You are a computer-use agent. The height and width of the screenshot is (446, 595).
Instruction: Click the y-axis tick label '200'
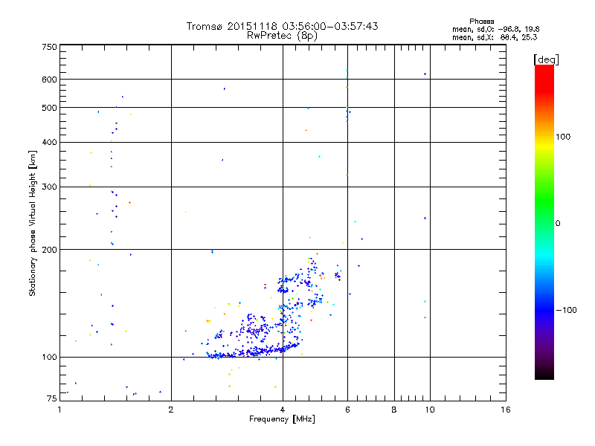click(49, 250)
